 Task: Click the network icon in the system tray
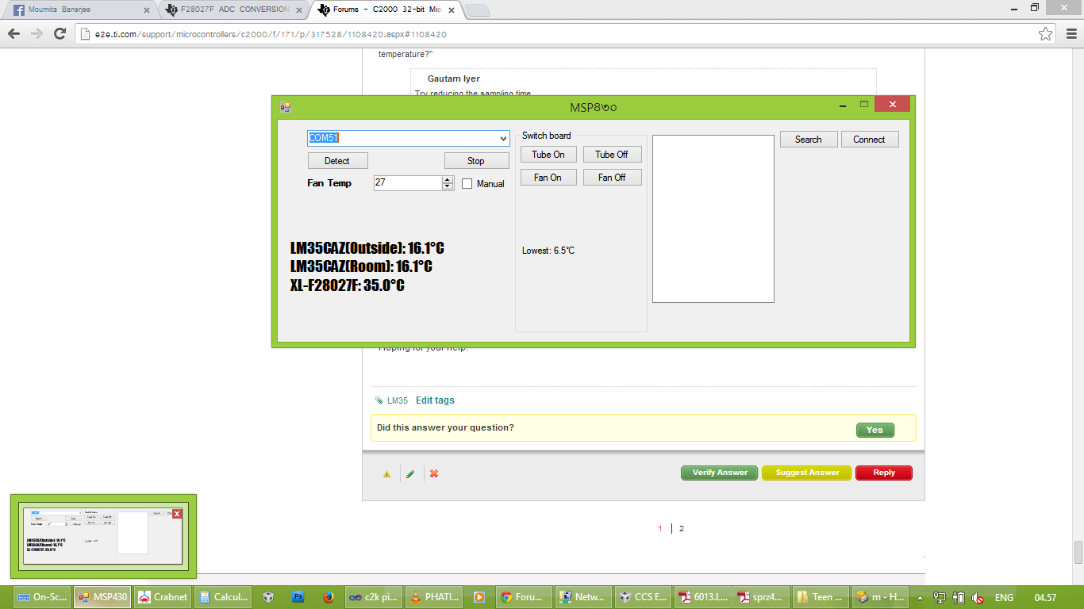pyautogui.click(x=940, y=598)
